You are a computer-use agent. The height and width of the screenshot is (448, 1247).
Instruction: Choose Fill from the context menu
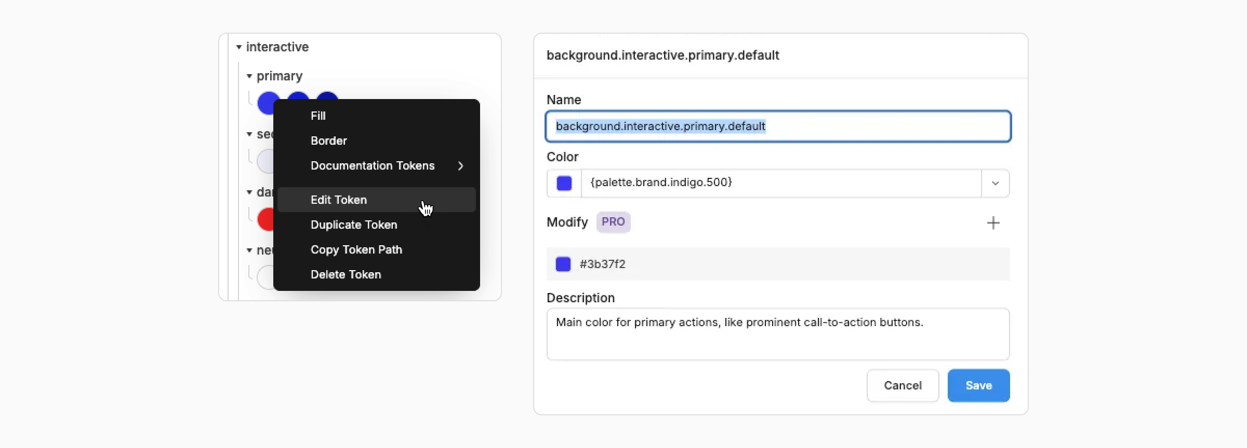click(318, 116)
